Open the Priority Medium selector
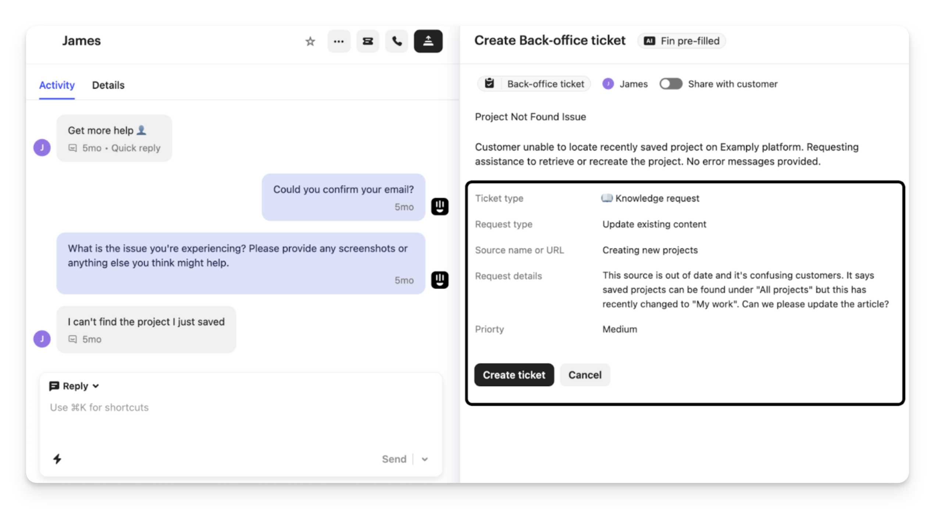935x509 pixels. pyautogui.click(x=620, y=329)
